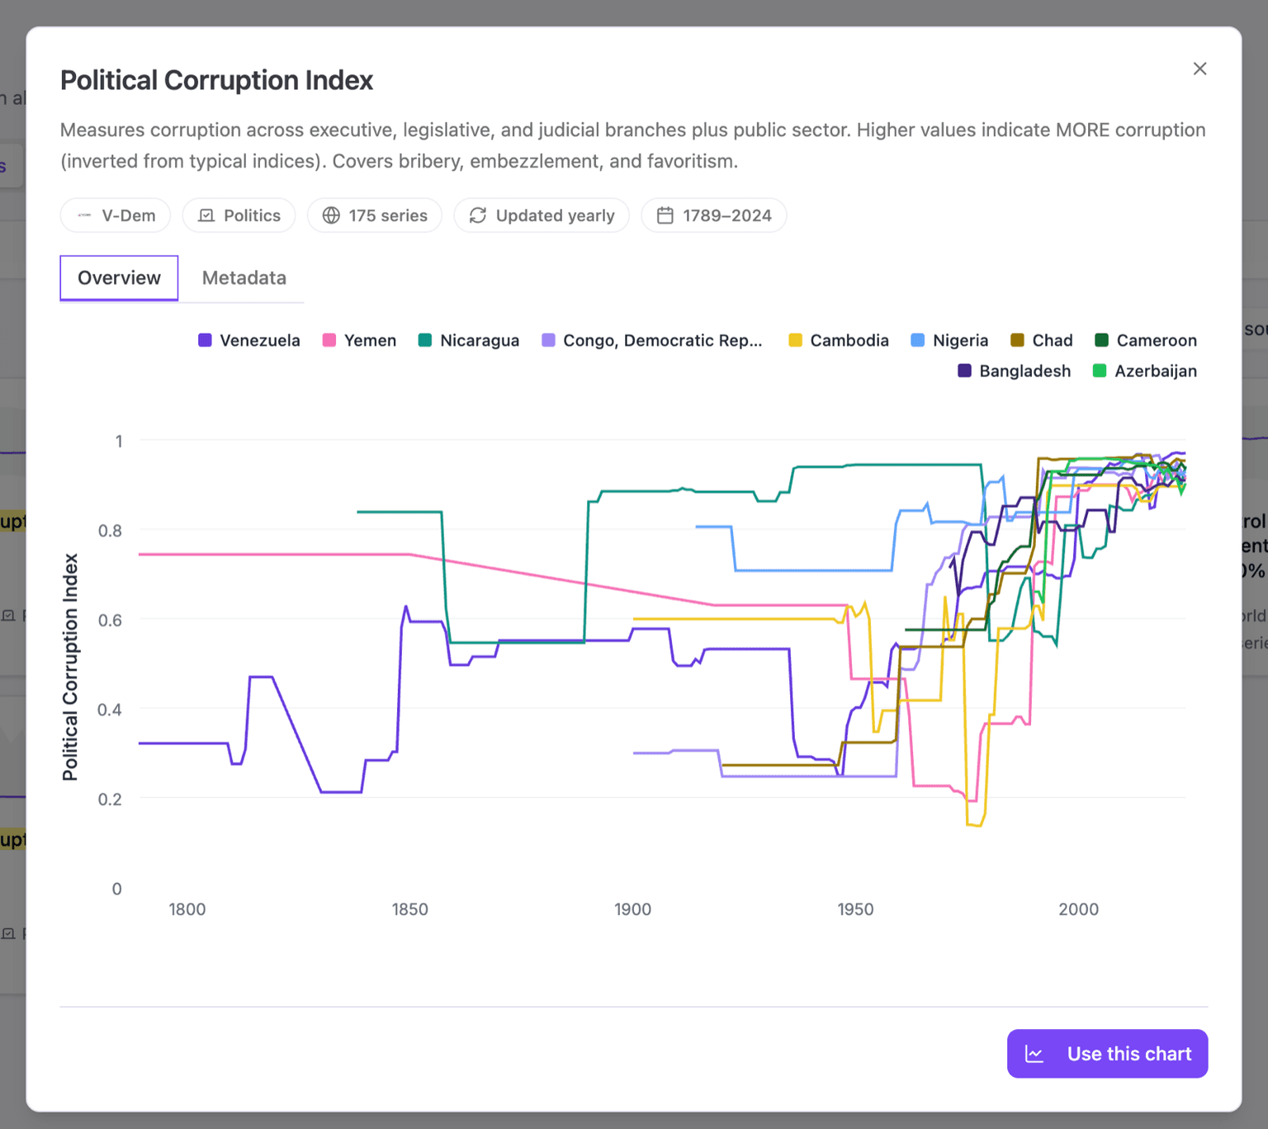Screen dimensions: 1268x1129
Task: Click the 1789–2024 date range tag
Action: pyautogui.click(x=714, y=215)
